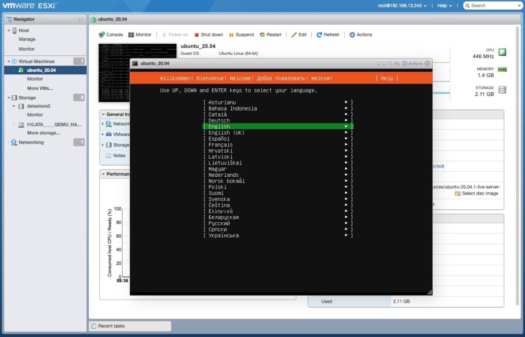Select Polski language option

coord(278,187)
